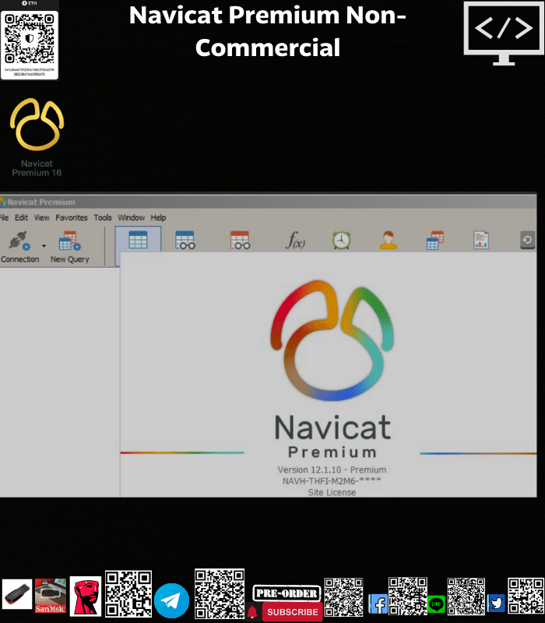Open the Event alarm clock icon

341,241
